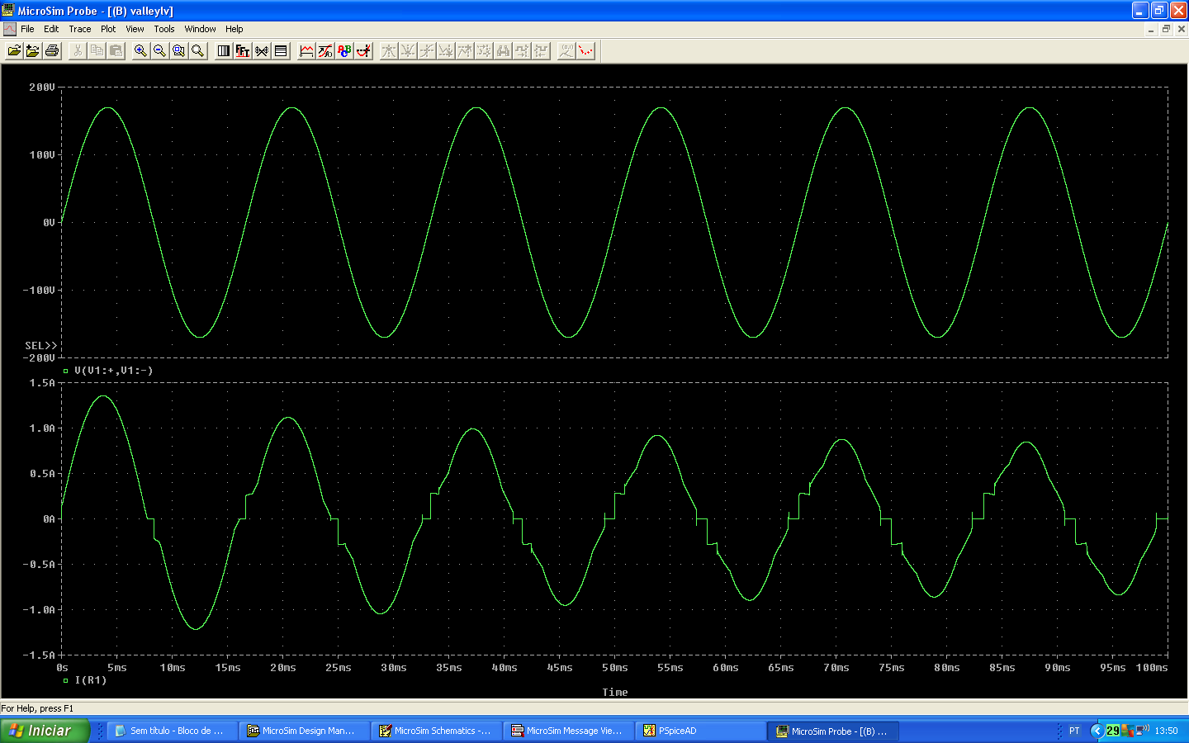Expand the Window menu
The height and width of the screenshot is (743, 1189).
pos(200,29)
